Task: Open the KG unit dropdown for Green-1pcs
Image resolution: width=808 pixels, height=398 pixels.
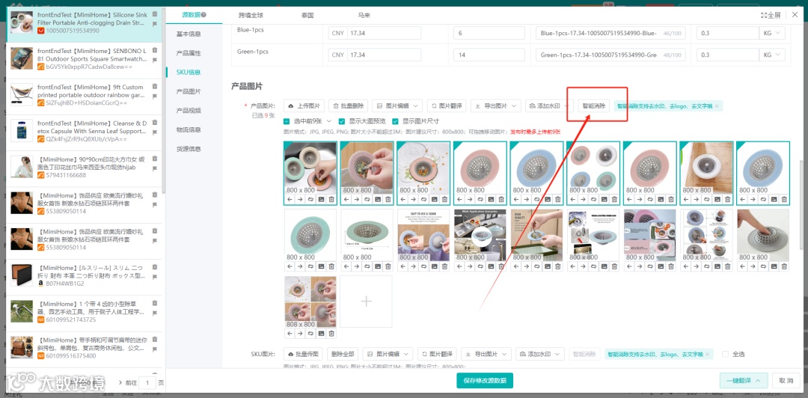Action: click(x=772, y=55)
